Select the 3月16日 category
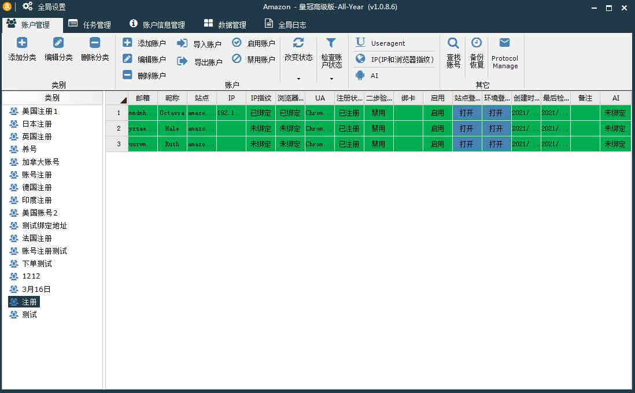This screenshot has width=635, height=393. (x=31, y=289)
